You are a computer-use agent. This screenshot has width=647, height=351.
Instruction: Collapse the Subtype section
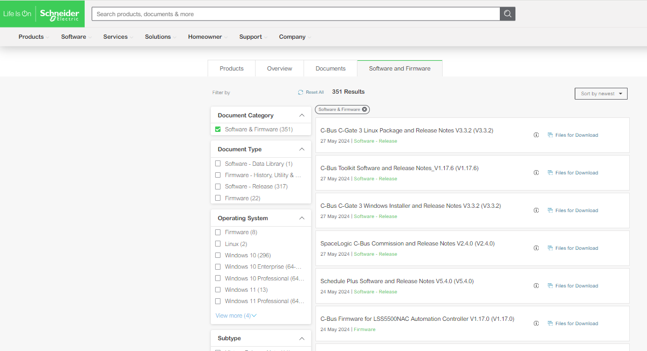(302, 338)
